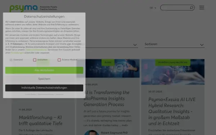This screenshot has height=135, width=216.
Task: Click Robert Siegmund PhD author photo
Action: tap(91, 132)
